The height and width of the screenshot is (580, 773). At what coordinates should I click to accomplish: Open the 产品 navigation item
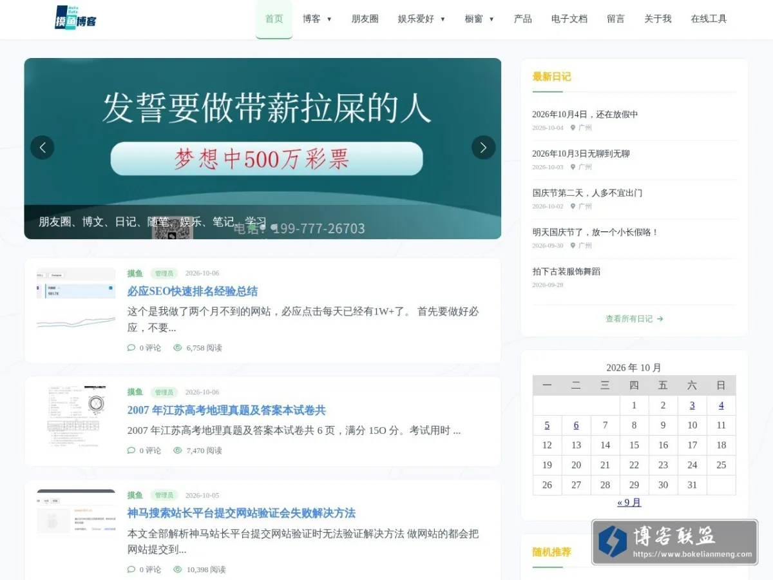523,19
